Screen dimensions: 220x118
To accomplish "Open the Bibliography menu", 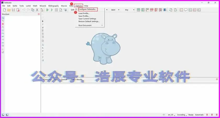I will click(x=53, y=6).
